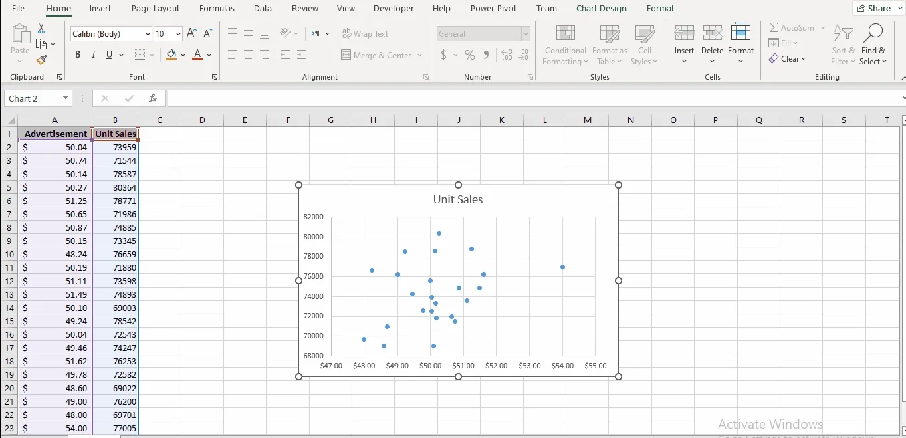Click in the formula bar input

click(533, 98)
